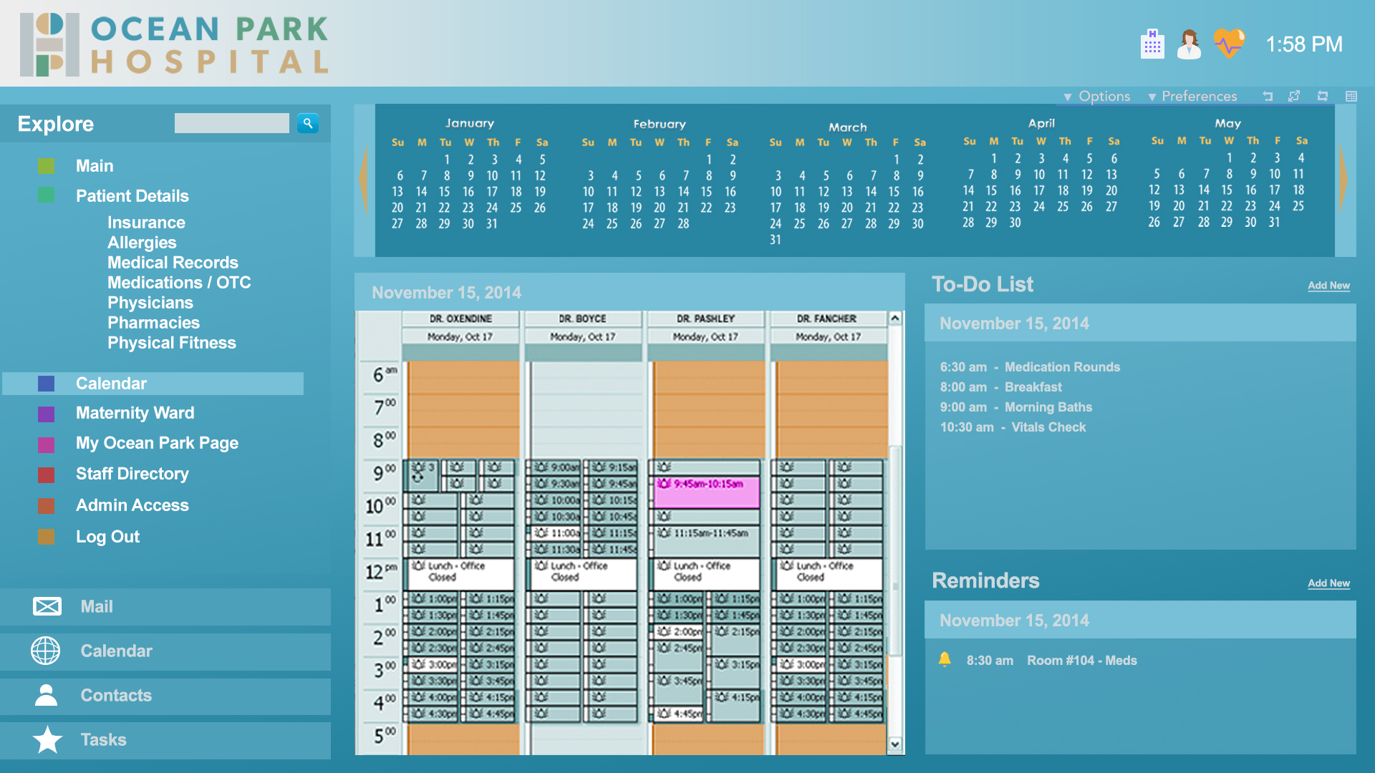Click the calendar grid view icon

point(1351,96)
